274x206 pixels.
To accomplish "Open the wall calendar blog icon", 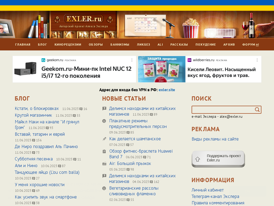I will (145, 25).
